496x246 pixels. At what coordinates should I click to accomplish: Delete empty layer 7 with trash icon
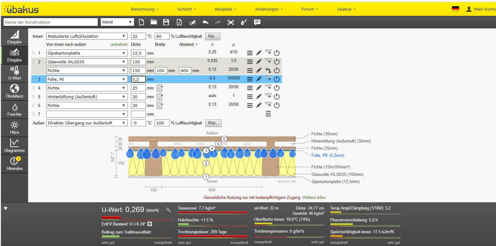click(x=268, y=114)
